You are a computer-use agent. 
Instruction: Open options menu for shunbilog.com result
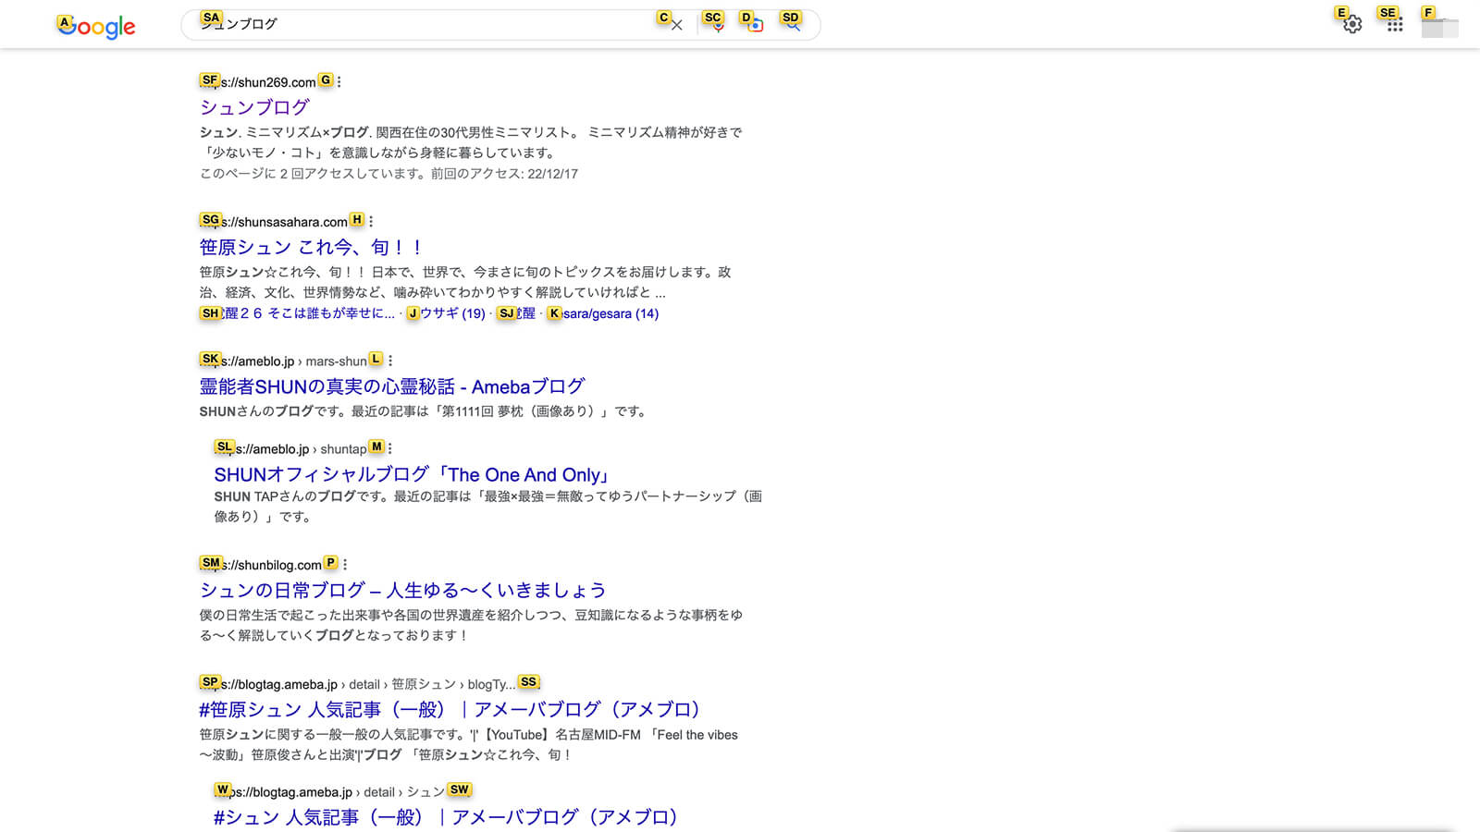click(345, 564)
